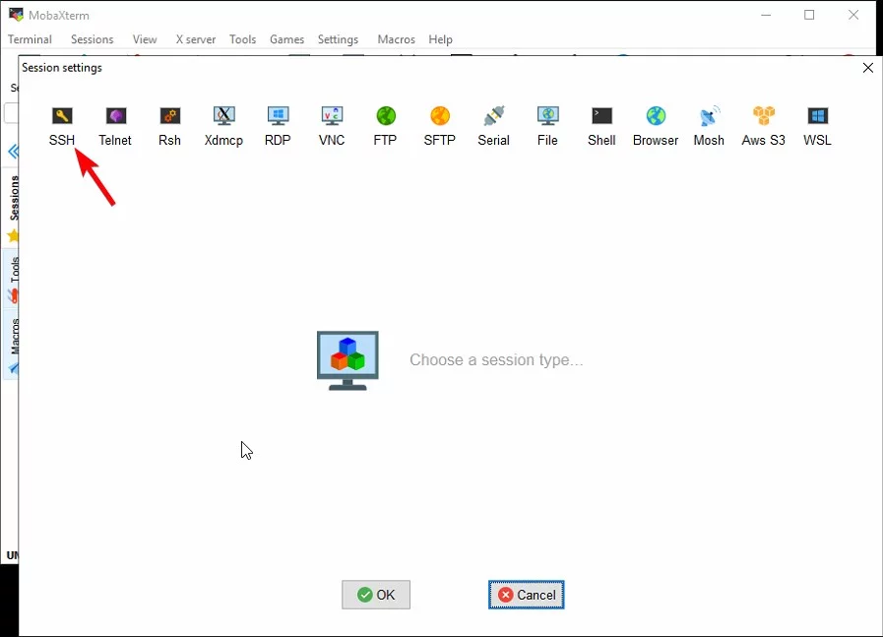The width and height of the screenshot is (883, 637).
Task: Switch to the Macros sidebar tab
Action: [12, 345]
